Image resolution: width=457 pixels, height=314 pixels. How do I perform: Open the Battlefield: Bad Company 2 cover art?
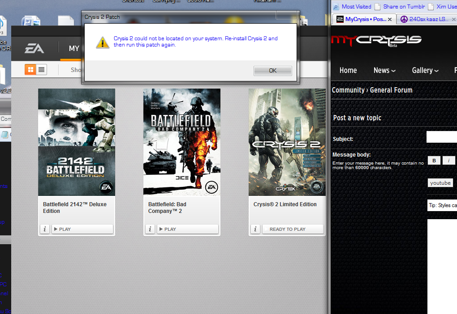182,142
